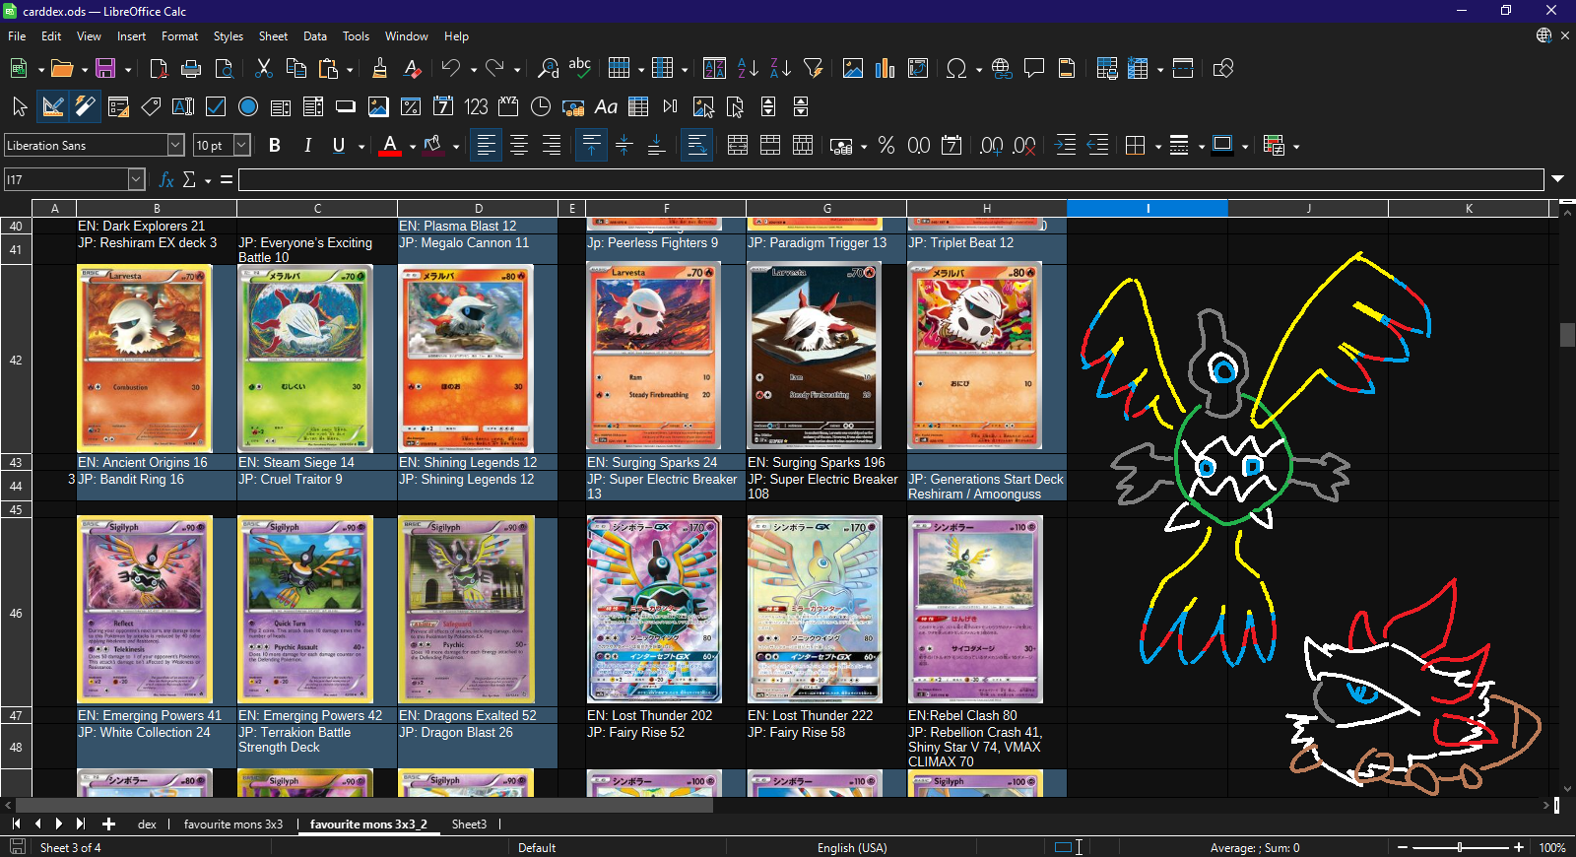Viewport: 1576px width, 857px height.
Task: Toggle Bold formatting
Action: pyautogui.click(x=275, y=146)
